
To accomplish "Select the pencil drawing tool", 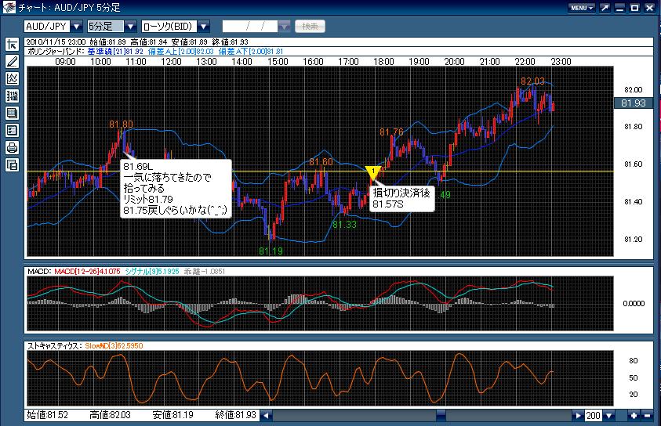I will click(x=12, y=61).
